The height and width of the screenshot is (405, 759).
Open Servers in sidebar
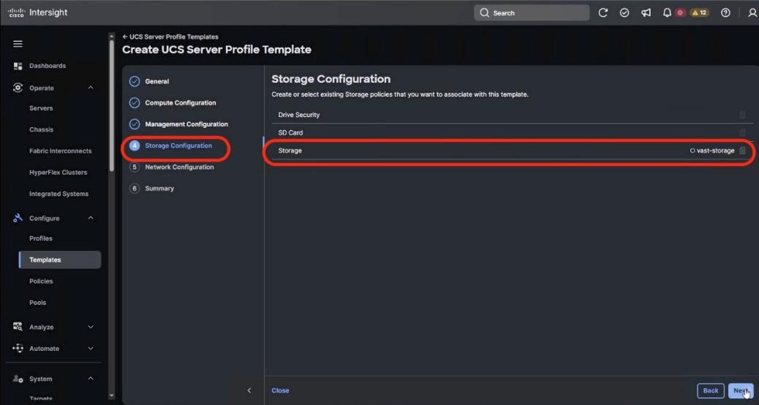[x=41, y=108]
